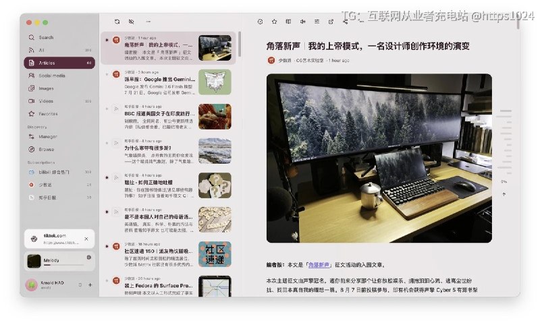The height and width of the screenshot is (323, 540).
Task: Click the large desk setup photo in article
Action: (379, 158)
